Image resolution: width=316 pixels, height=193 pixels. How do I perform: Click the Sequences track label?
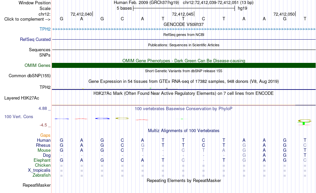pos(40,50)
